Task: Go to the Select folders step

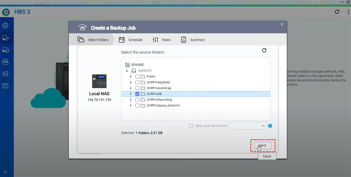Action: pyautogui.click(x=93, y=40)
